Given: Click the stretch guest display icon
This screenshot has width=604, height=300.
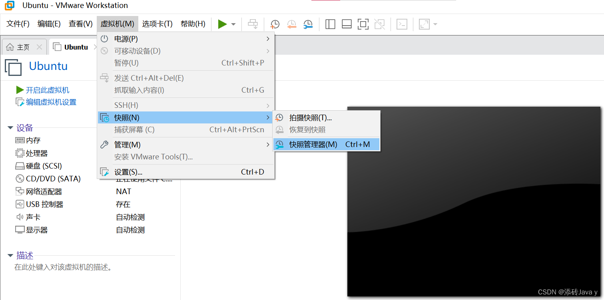Looking at the screenshot, I should click(424, 24).
